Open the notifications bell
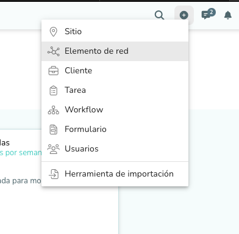Image resolution: width=239 pixels, height=234 pixels. (x=228, y=15)
